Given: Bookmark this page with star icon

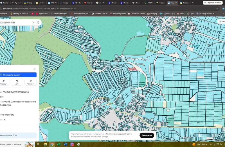Looking at the screenshot, I should click(x=217, y=9).
